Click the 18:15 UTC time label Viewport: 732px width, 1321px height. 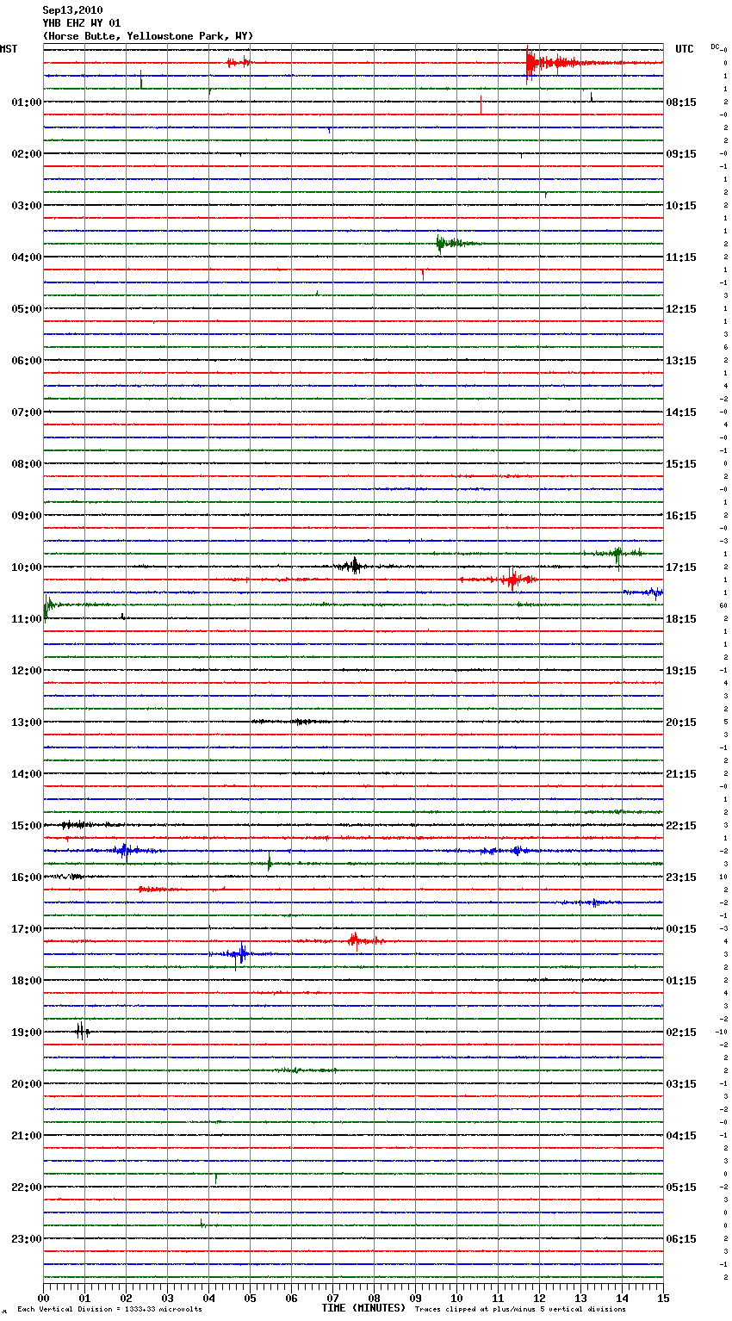click(x=681, y=619)
